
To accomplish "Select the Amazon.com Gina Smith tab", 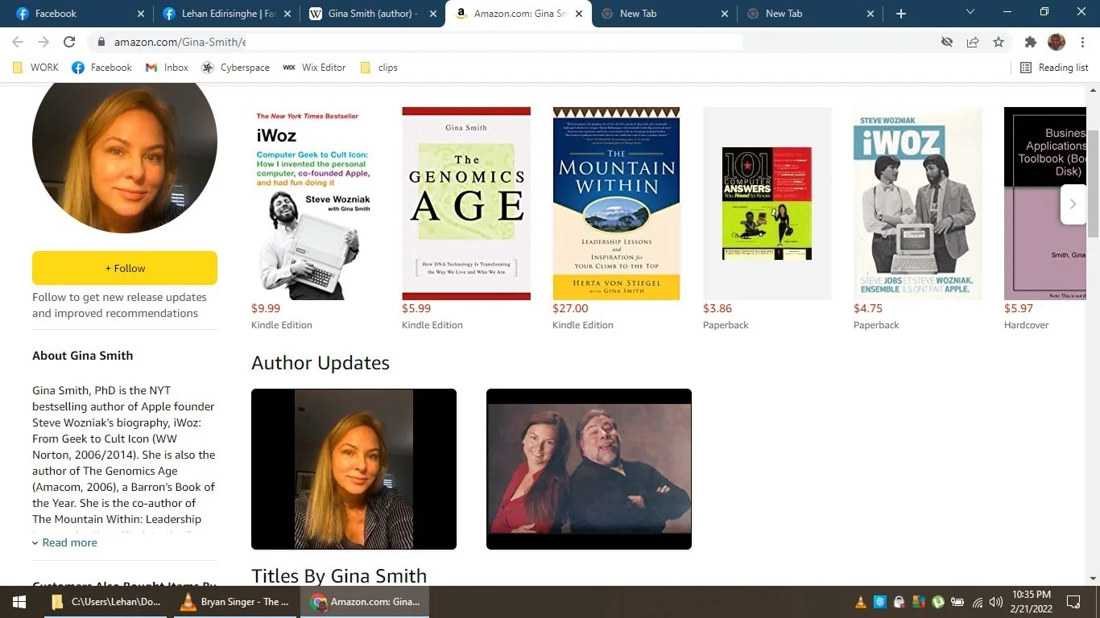I will coord(517,14).
